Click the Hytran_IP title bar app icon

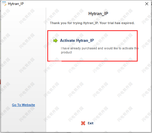click(4, 4)
